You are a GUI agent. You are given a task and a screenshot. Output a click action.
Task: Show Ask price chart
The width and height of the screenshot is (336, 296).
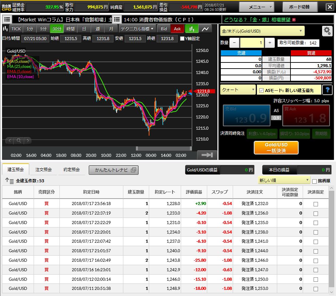[x=177, y=29]
